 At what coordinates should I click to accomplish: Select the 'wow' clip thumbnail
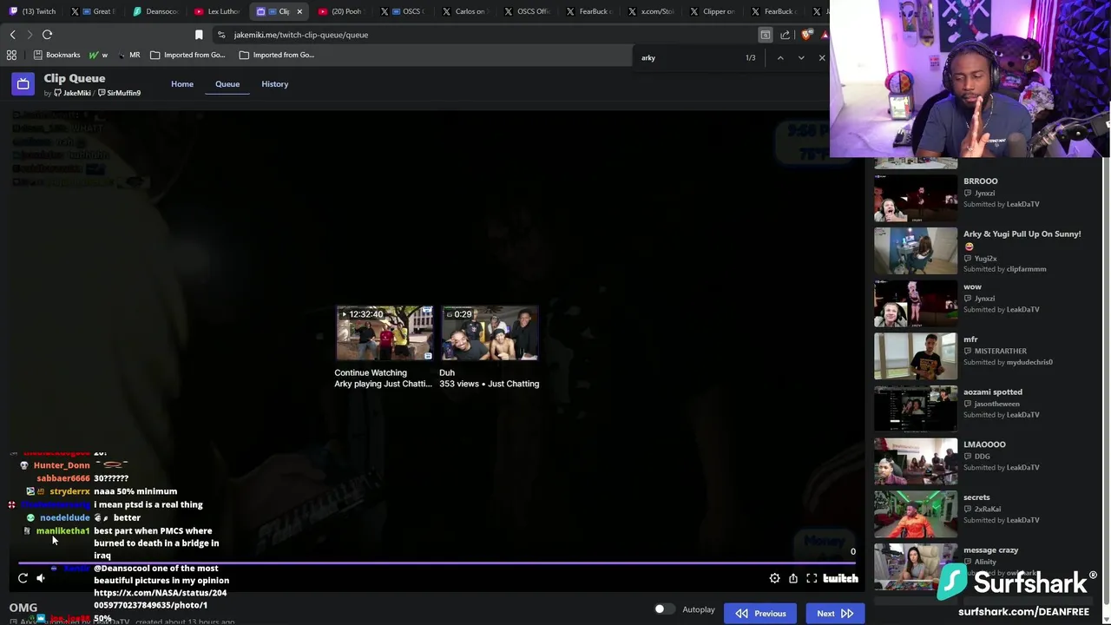916,303
